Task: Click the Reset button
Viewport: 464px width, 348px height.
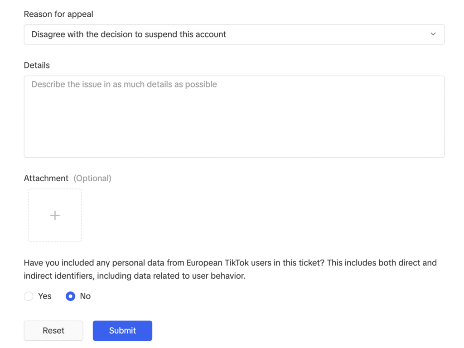Action: tap(53, 331)
